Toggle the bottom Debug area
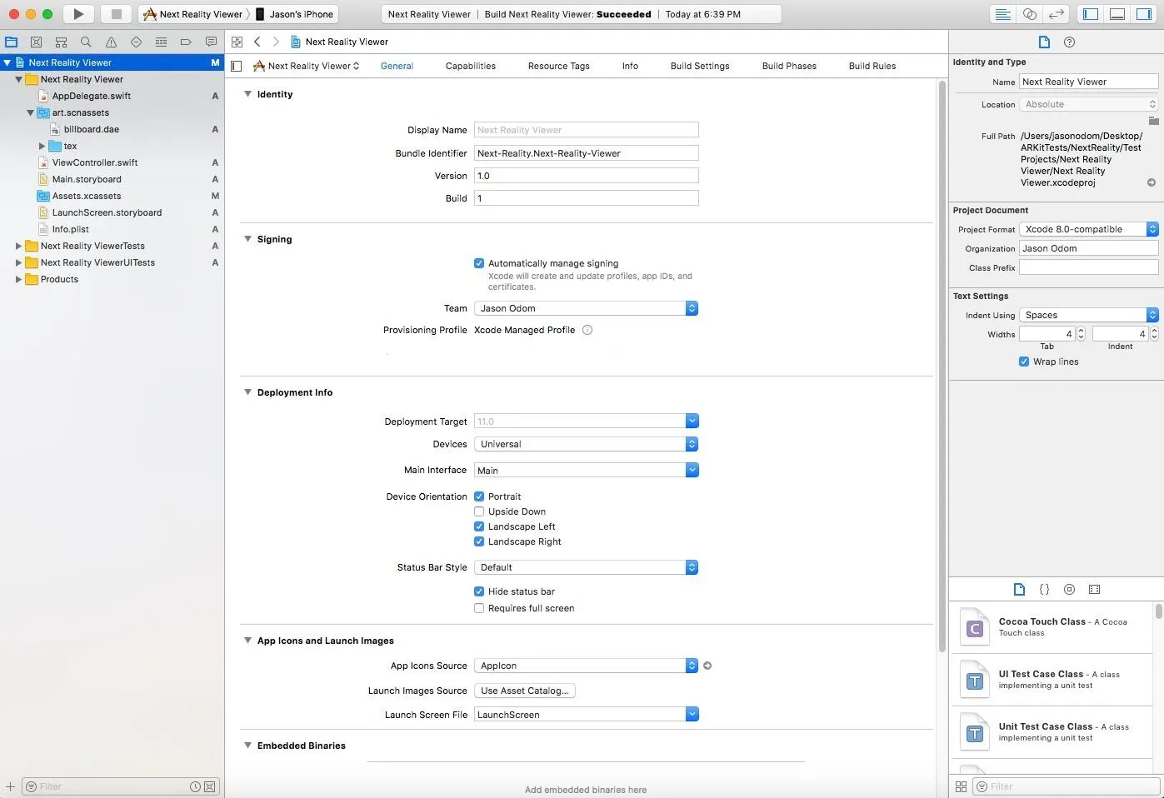Viewport: 1164px width, 798px height. click(x=1117, y=13)
